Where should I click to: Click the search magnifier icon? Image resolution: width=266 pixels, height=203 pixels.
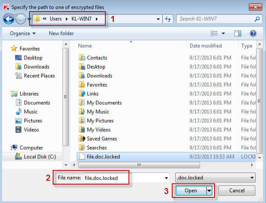[x=257, y=19]
